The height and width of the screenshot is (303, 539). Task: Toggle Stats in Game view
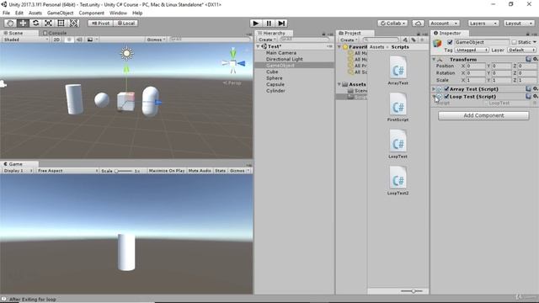(x=221, y=170)
